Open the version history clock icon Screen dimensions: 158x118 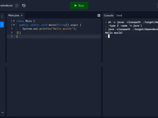[24, 6]
